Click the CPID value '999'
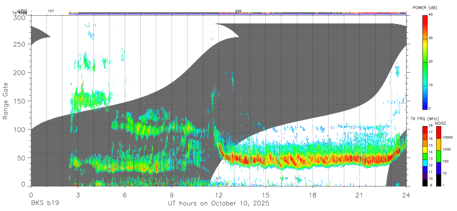Image resolution: width=457 pixels, height=211 pixels. point(238,11)
